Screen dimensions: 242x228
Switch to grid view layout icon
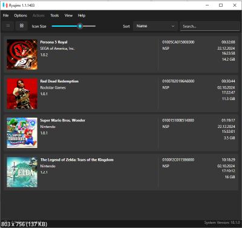coord(22,25)
